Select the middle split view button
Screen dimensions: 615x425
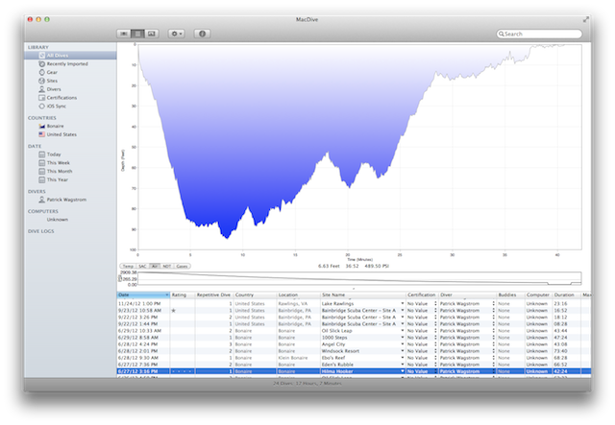[137, 34]
